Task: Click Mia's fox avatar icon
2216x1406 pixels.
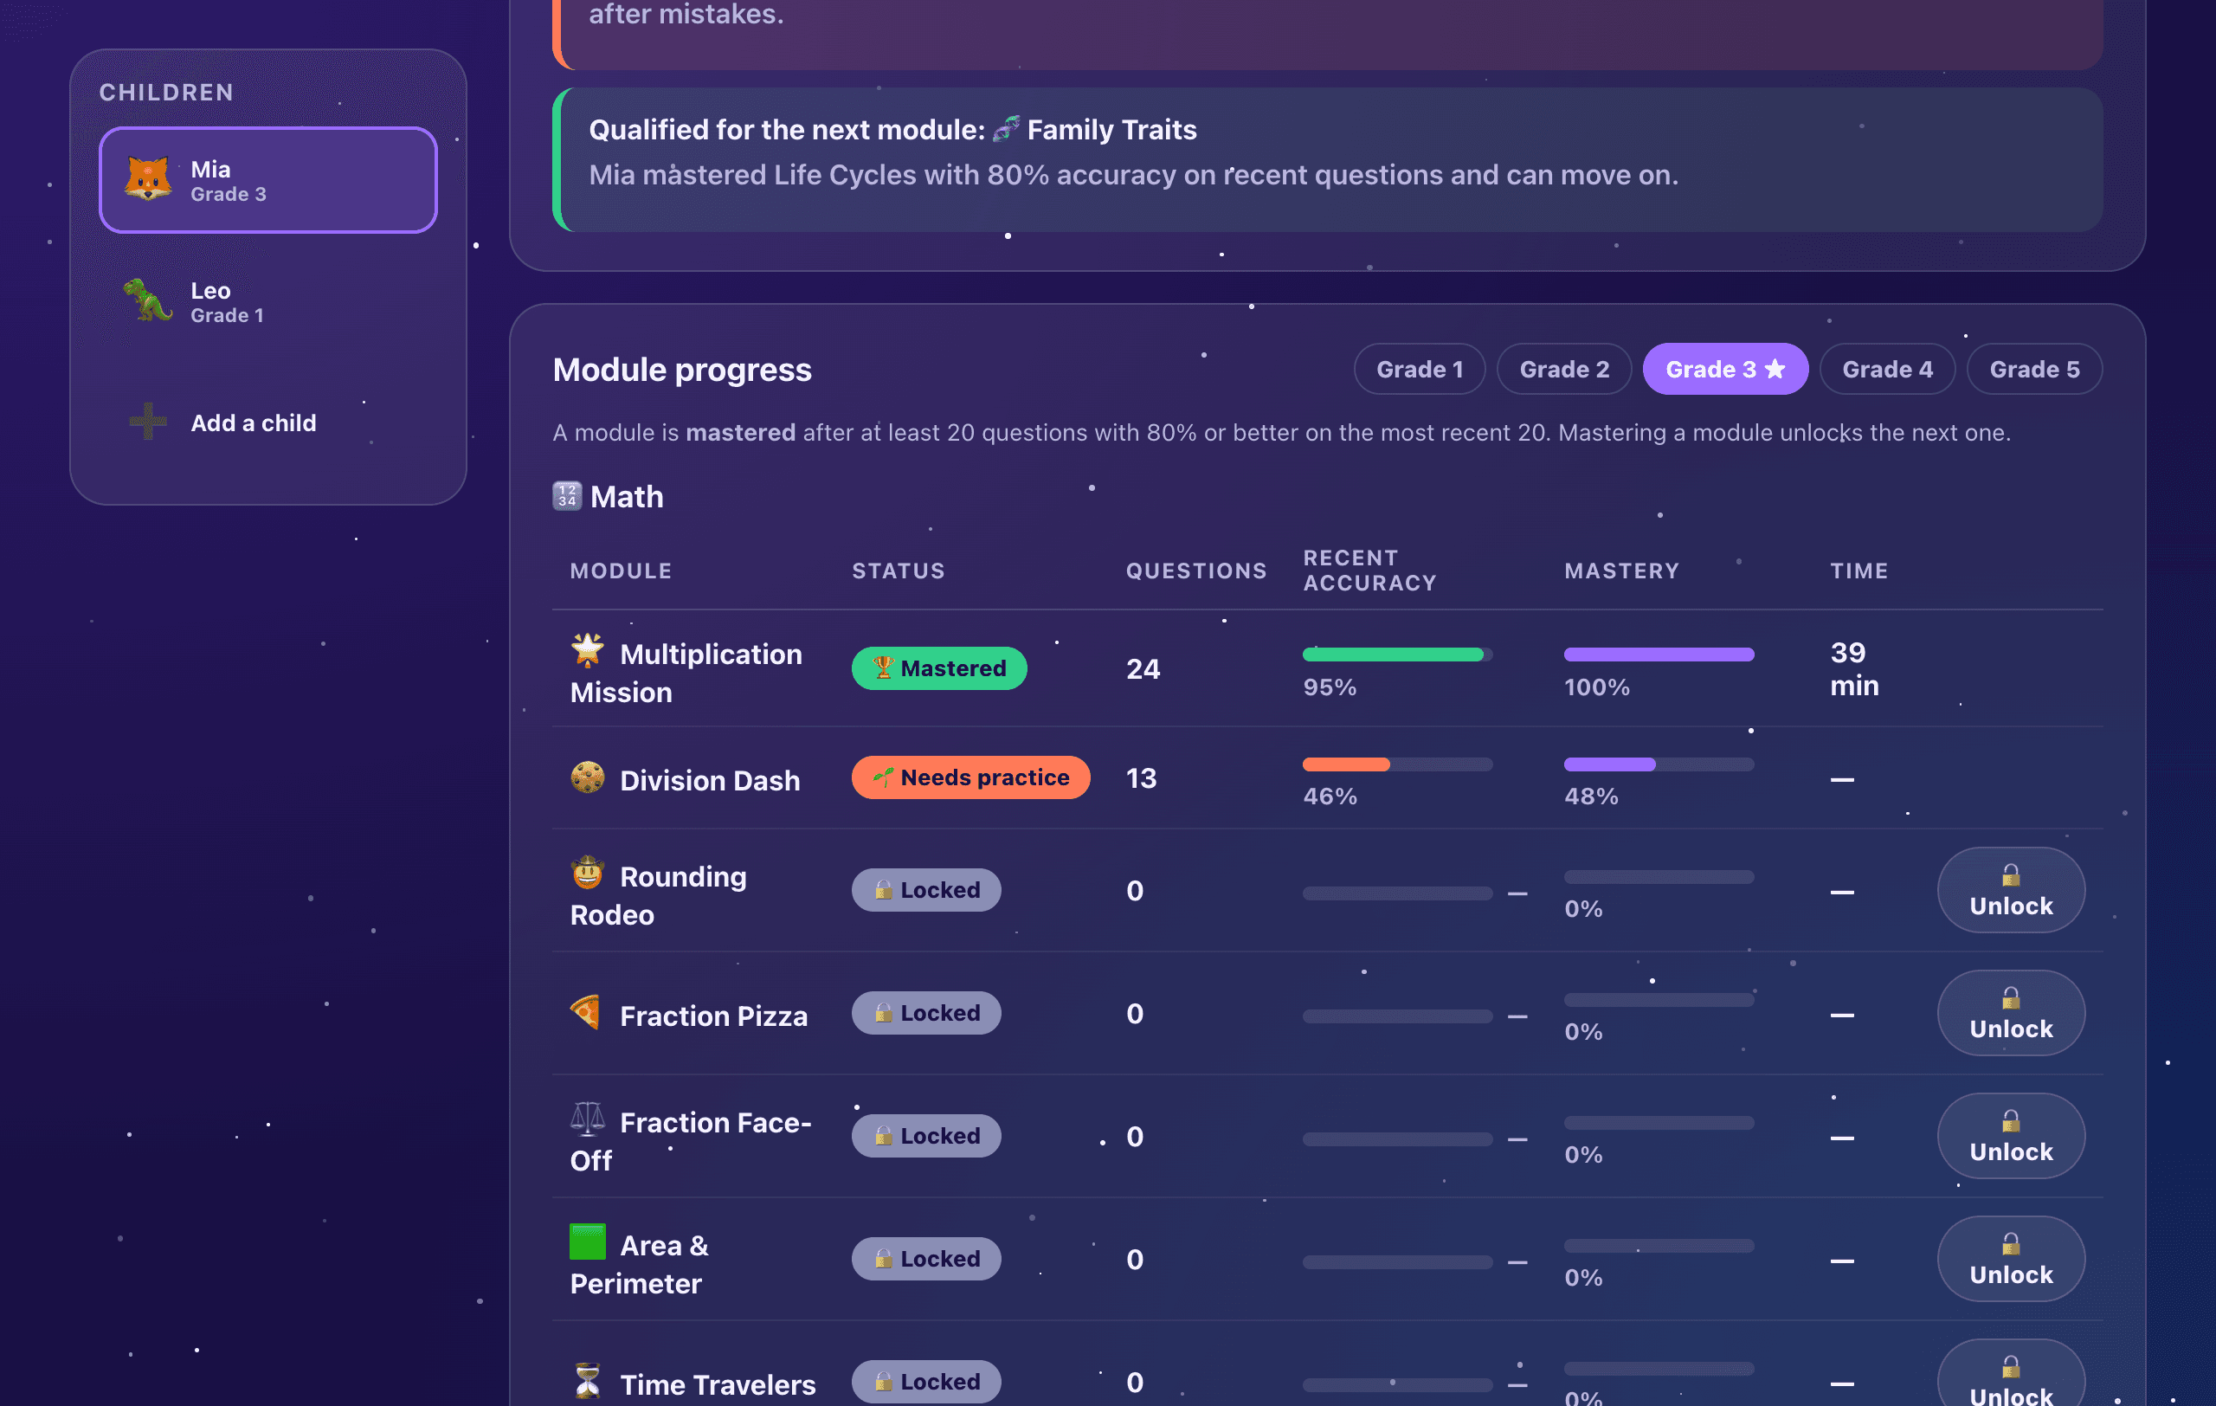Action: [148, 179]
